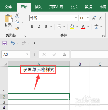Click the Redo arrow

point(24,43)
